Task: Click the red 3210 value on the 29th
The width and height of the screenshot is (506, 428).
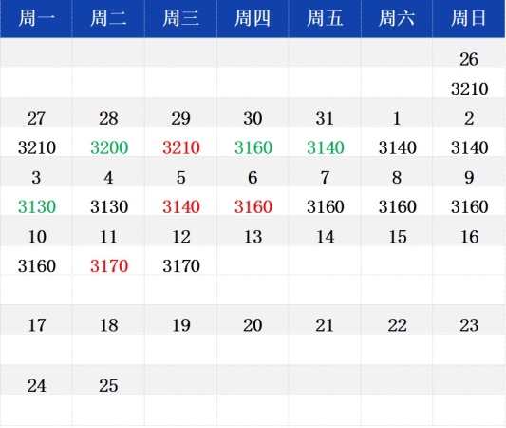Action: click(x=181, y=147)
